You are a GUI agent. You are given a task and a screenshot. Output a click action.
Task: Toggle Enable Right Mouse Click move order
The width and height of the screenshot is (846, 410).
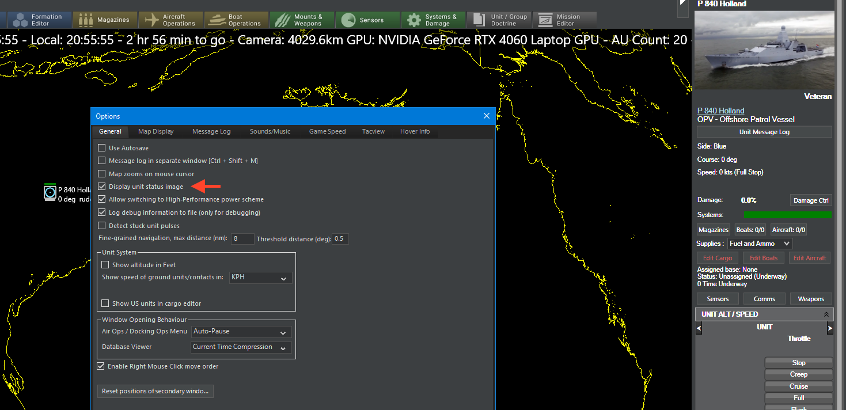tap(101, 366)
